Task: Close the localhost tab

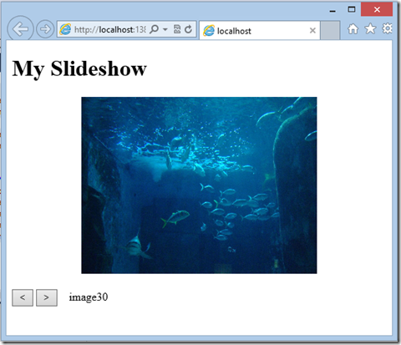Action: [x=312, y=30]
